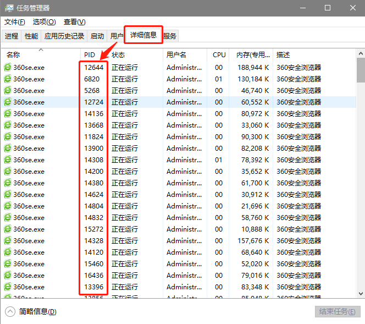Click the scrollbar down arrow

pos(361,294)
